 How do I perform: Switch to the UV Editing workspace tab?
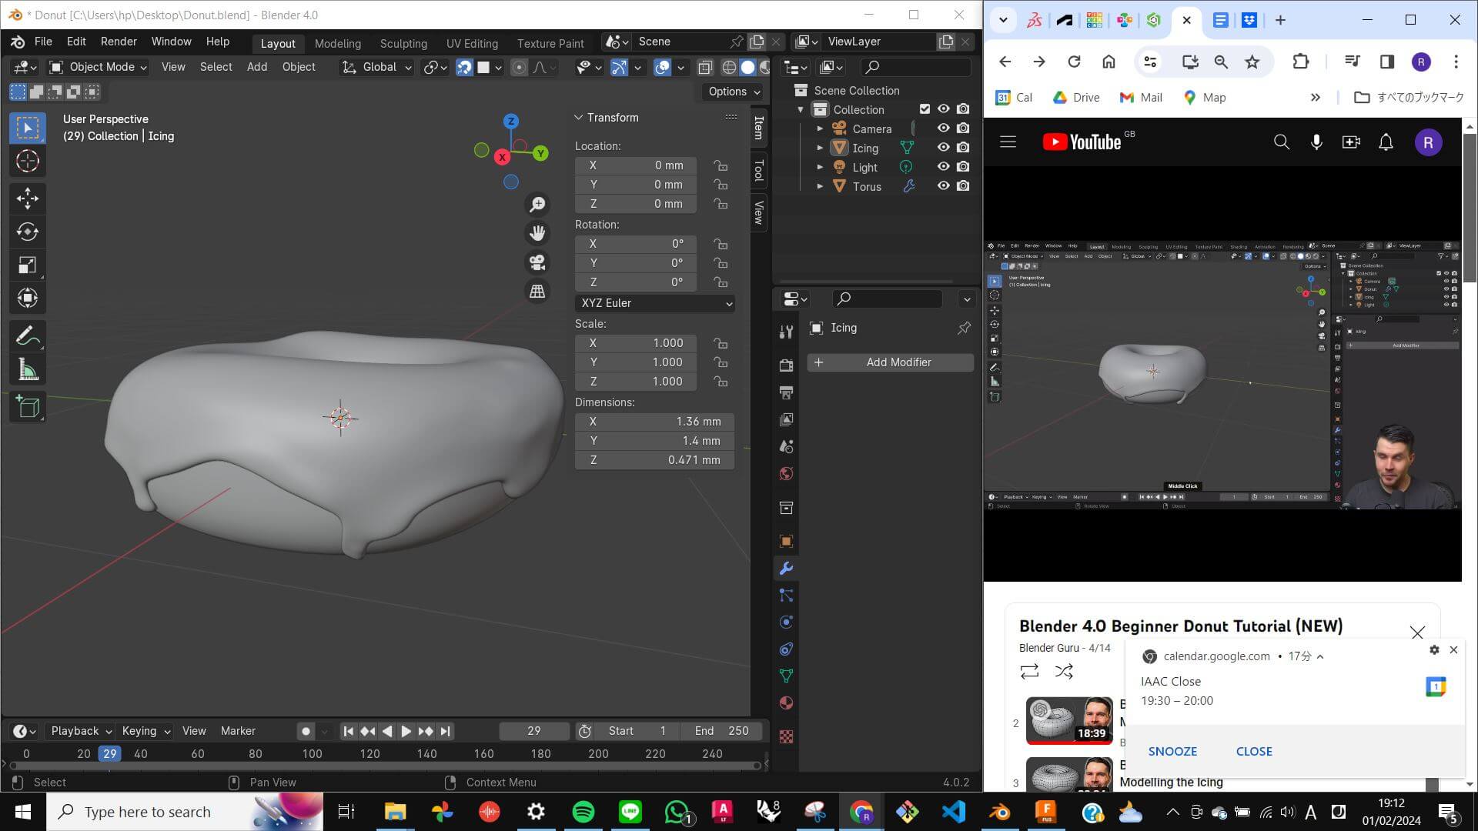point(472,43)
